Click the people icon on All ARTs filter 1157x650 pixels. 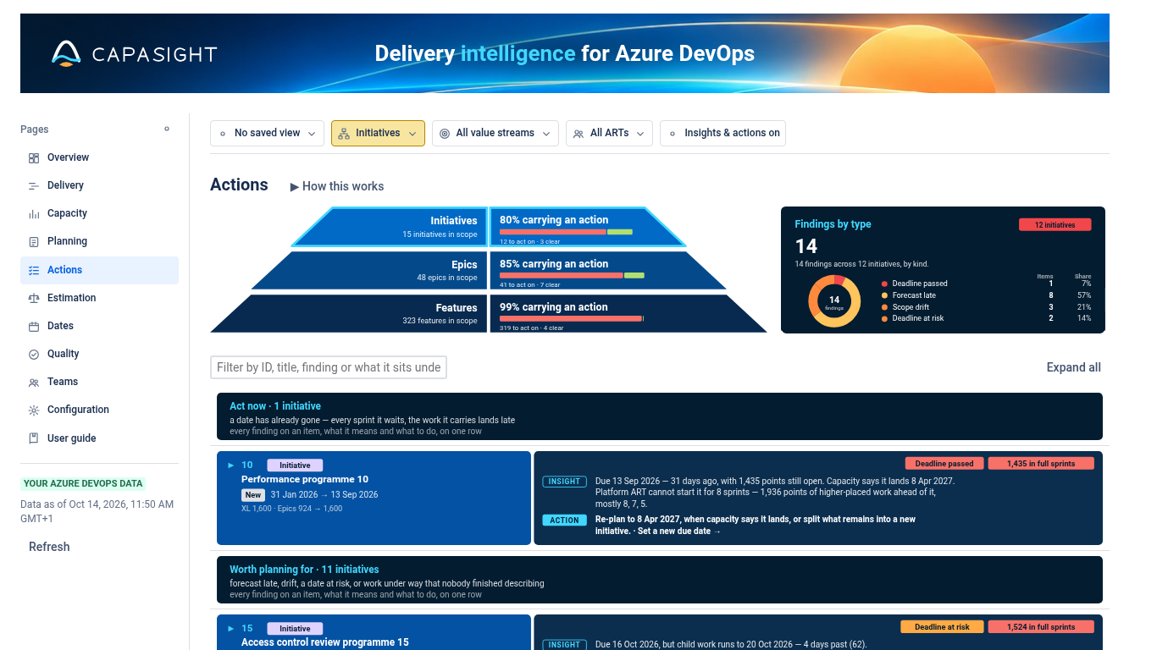pyautogui.click(x=578, y=134)
